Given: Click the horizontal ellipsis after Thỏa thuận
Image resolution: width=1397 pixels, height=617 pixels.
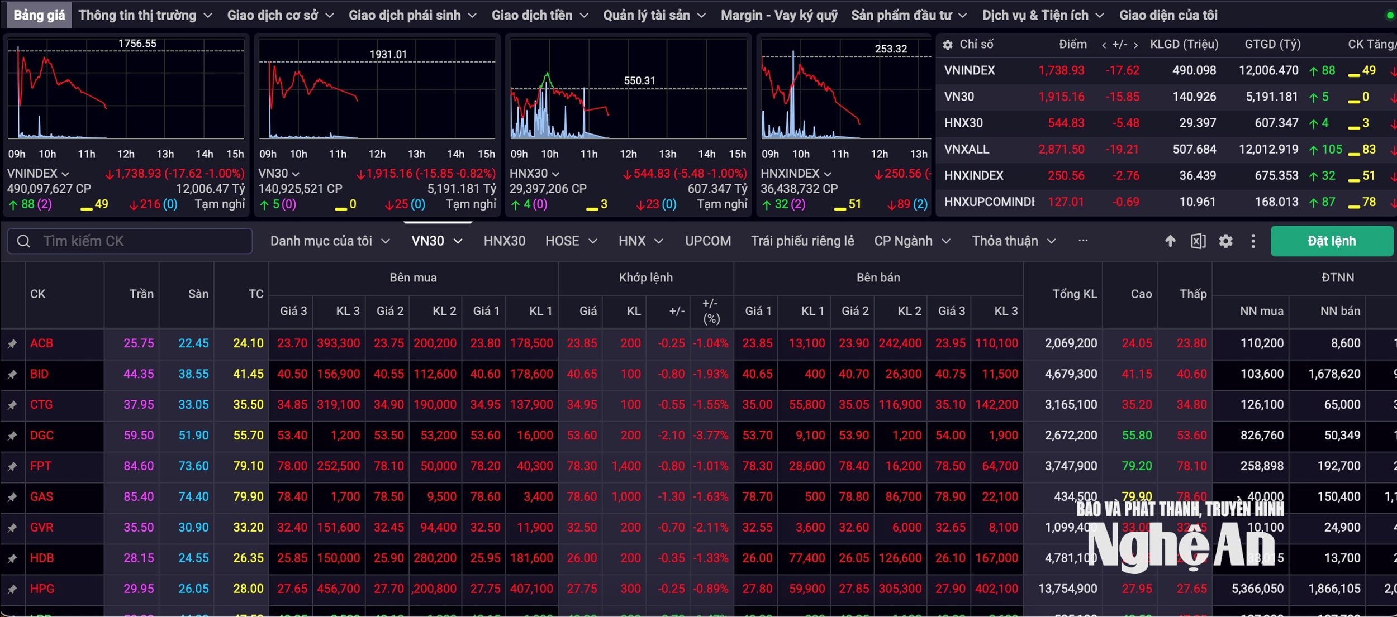Looking at the screenshot, I should [x=1083, y=241].
